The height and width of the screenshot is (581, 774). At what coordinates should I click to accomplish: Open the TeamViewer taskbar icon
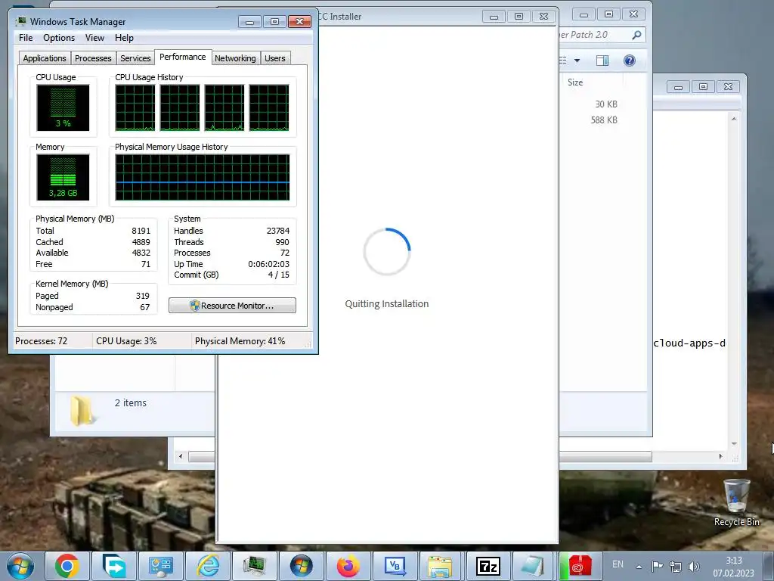(113, 566)
